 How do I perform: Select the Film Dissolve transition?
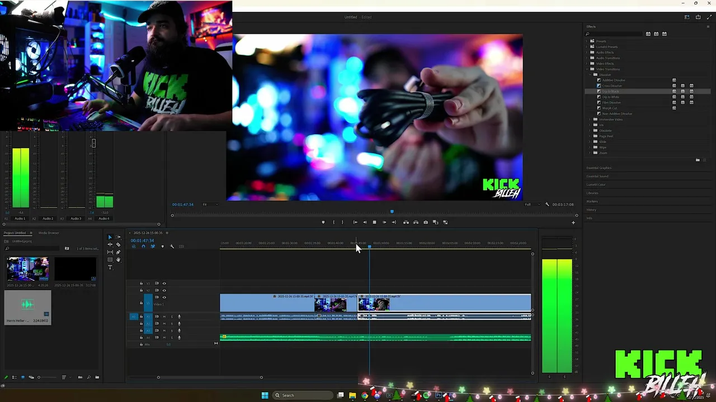(x=611, y=103)
